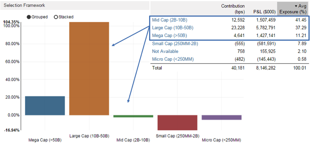
Task: Open Micro Cap (<250MM) table row link
Action: point(173,59)
